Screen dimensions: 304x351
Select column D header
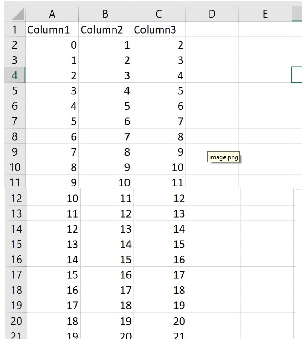[212, 14]
